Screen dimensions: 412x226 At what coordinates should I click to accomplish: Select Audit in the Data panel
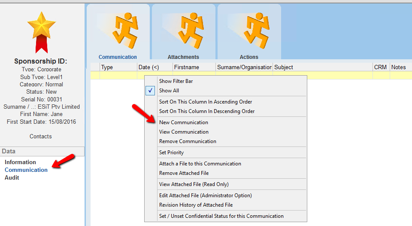[12, 177]
